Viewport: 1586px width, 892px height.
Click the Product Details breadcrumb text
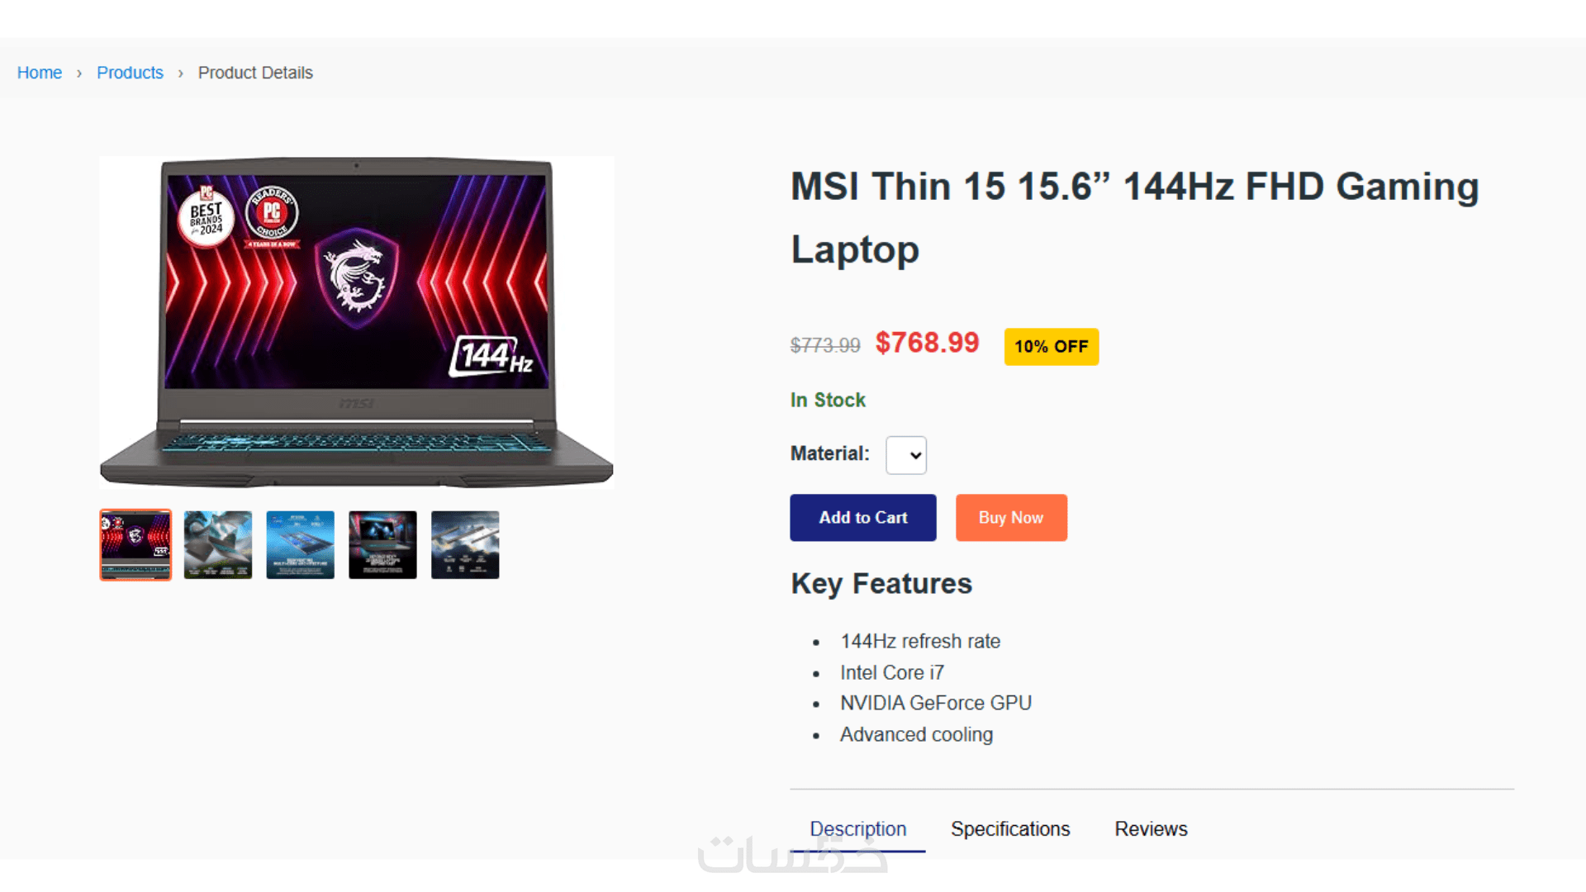pyautogui.click(x=255, y=73)
